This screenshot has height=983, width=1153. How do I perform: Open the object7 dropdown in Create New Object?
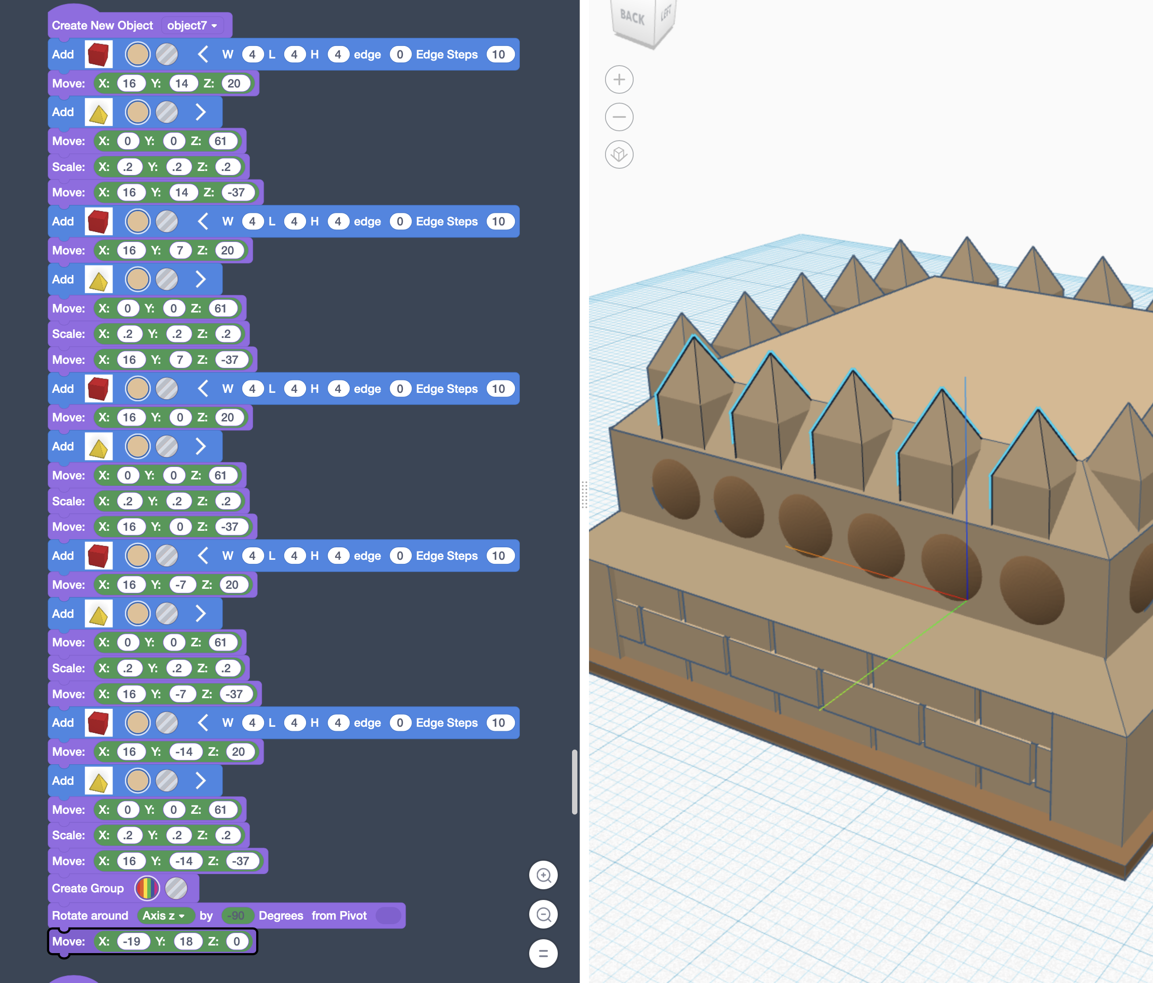coord(191,25)
